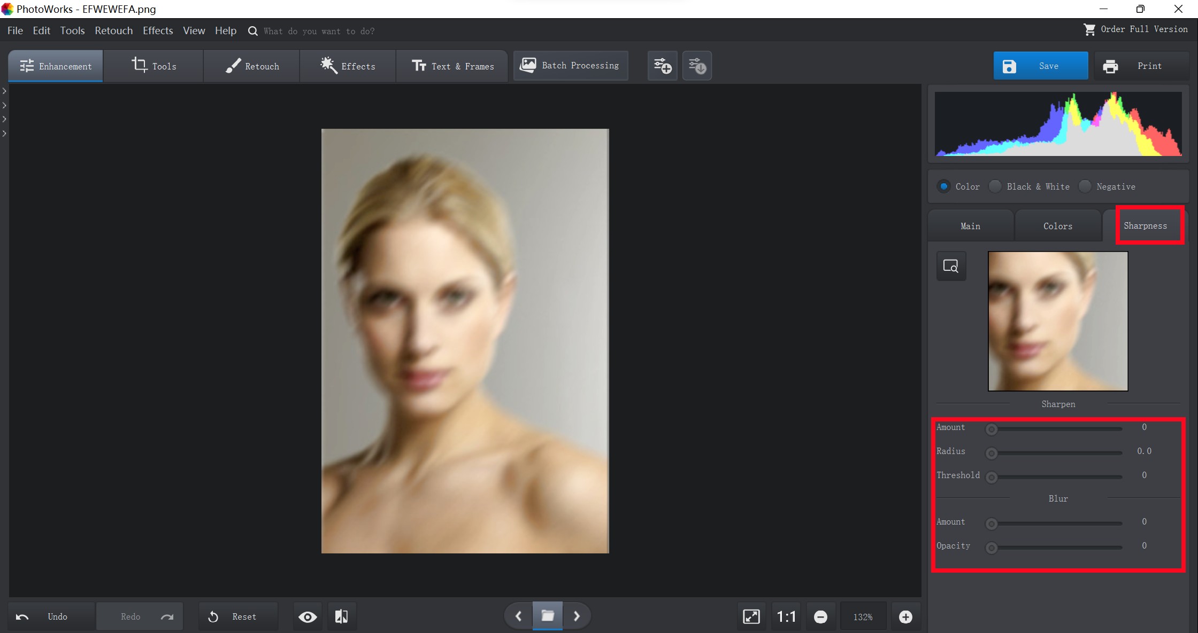The height and width of the screenshot is (633, 1198).
Task: Open the Effects menu in menu bar
Action: click(158, 30)
